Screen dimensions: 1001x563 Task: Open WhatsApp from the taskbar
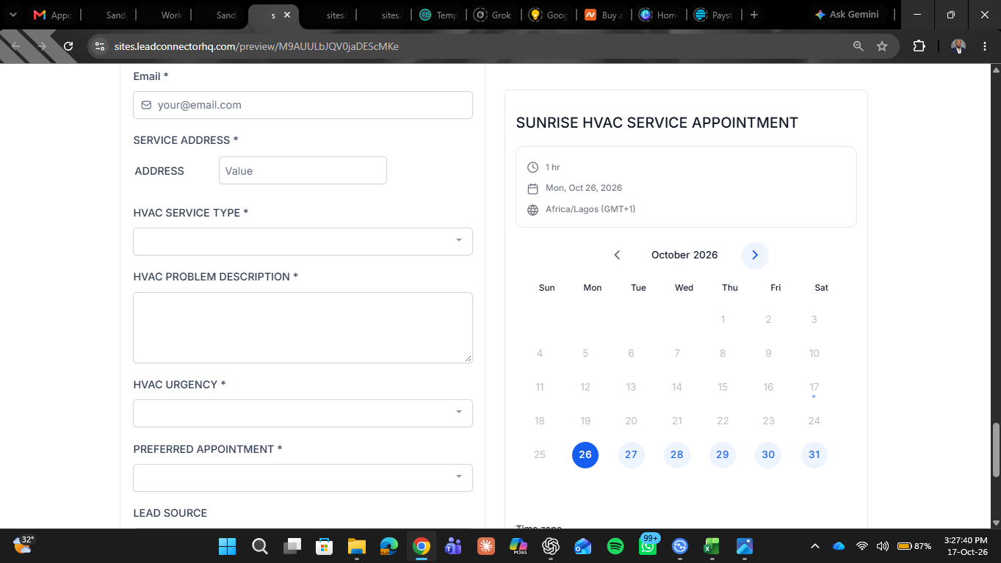648,546
